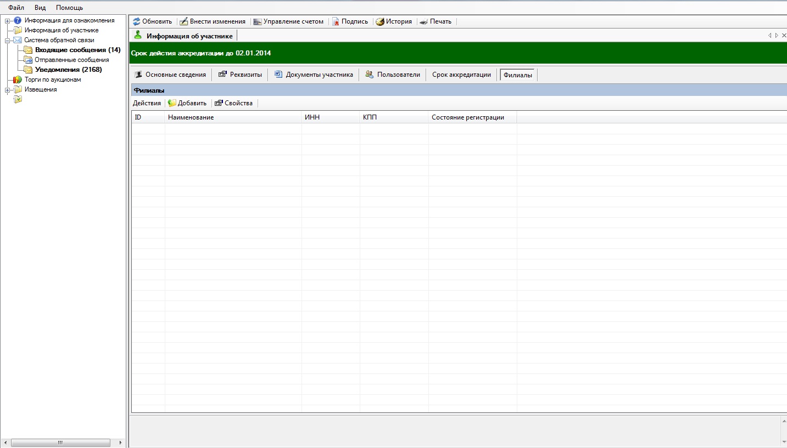Click the folder icon of Информация об участнике
The width and height of the screenshot is (787, 448).
coord(18,30)
